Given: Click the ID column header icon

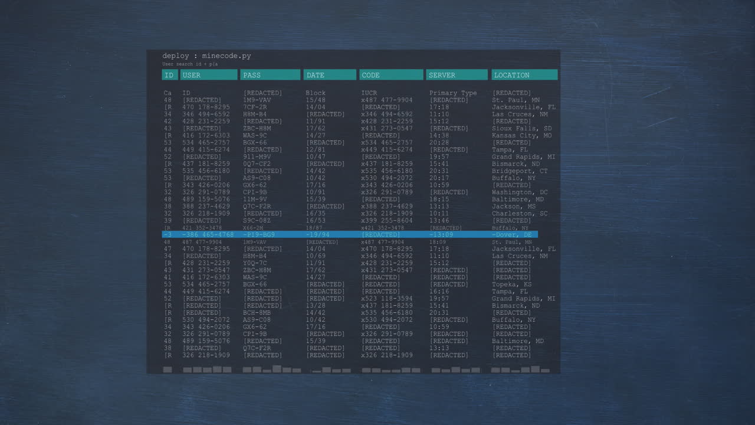Looking at the screenshot, I should point(169,74).
